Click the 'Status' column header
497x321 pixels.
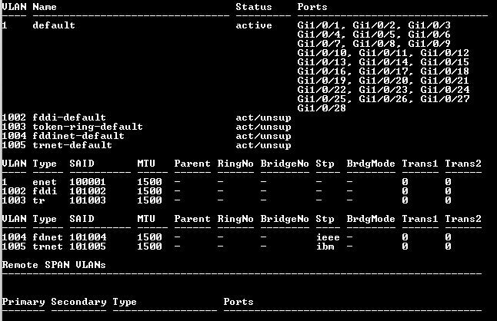tap(254, 7)
